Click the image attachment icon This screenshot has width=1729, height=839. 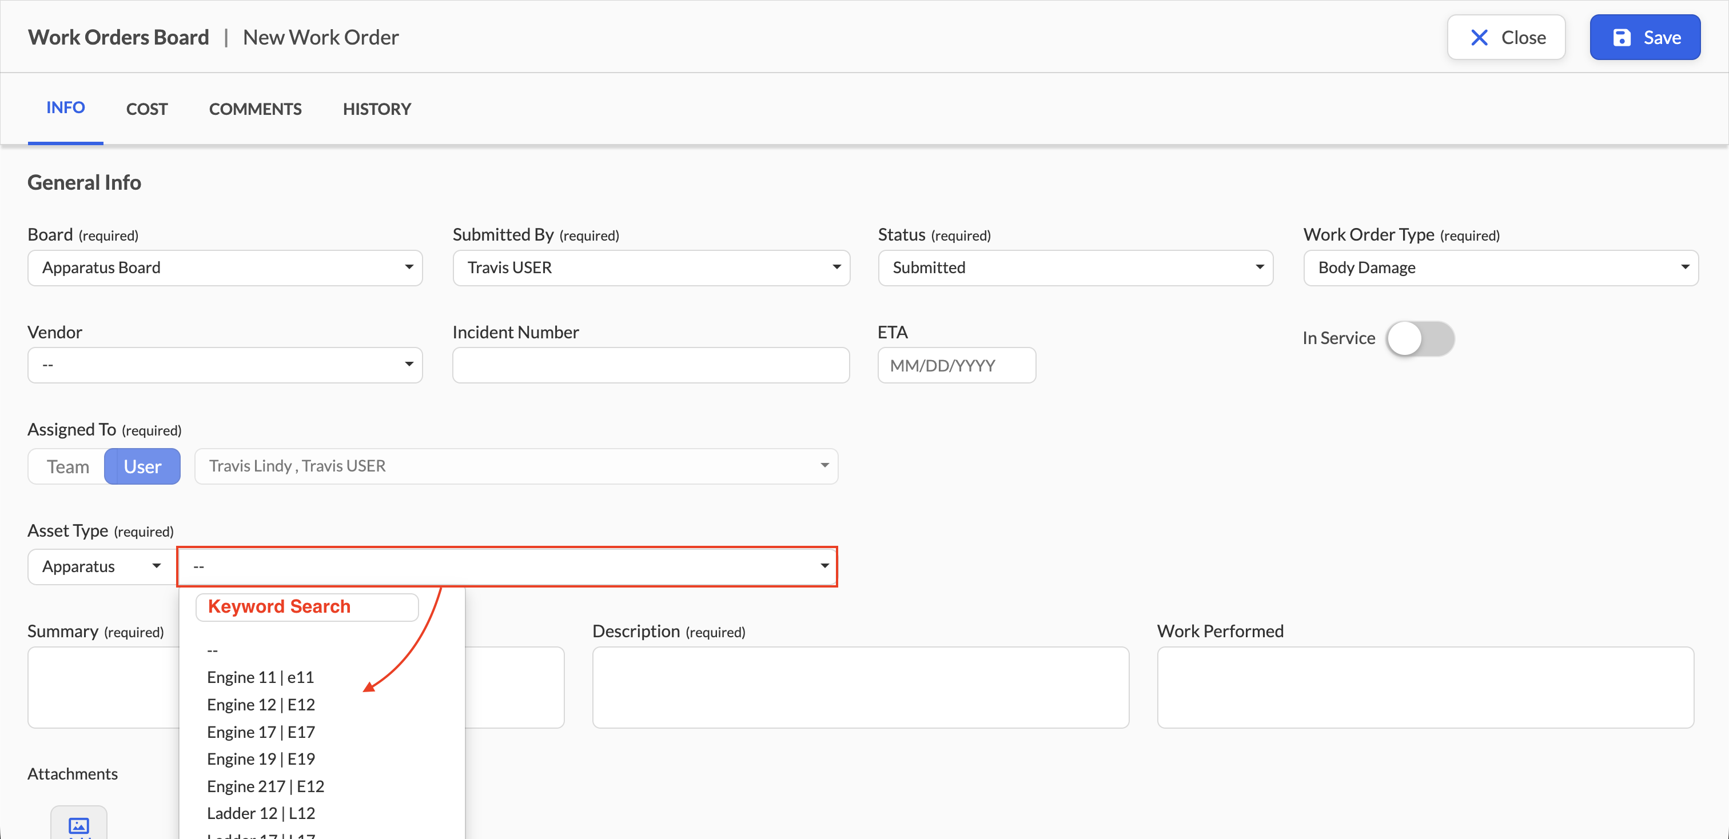click(78, 825)
